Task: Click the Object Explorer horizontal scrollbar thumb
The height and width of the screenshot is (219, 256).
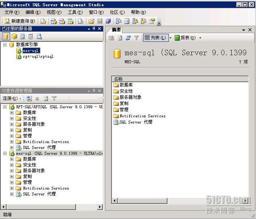Action: click(41, 207)
